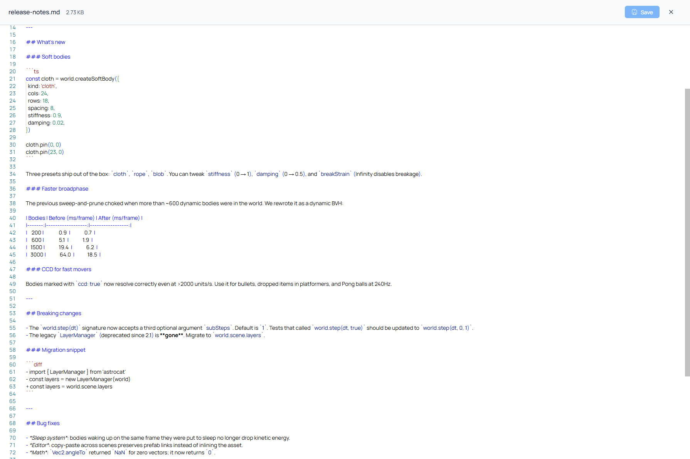Viewport: 690px width, 459px height.
Task: Click the '## Breaking changes' heading
Action: [x=54, y=313]
